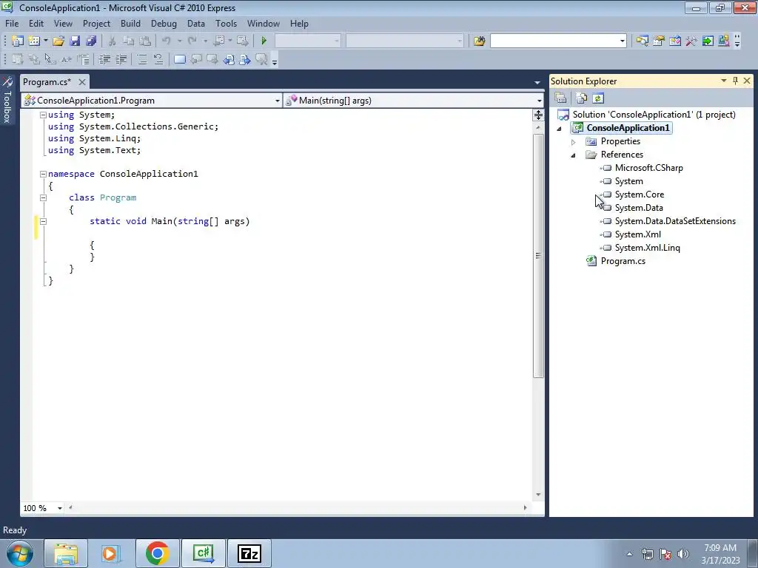Open the Toolbox wrench icon in toolbar
The image size is (758, 568).
691,41
